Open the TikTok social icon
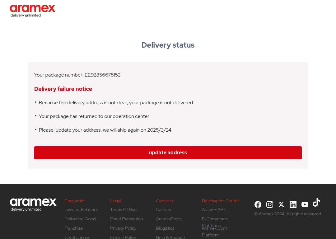 point(316,203)
